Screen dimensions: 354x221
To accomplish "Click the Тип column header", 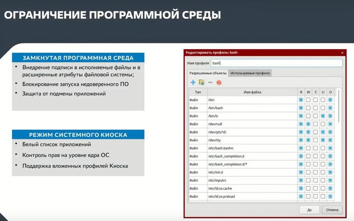I will pyautogui.click(x=198, y=92).
